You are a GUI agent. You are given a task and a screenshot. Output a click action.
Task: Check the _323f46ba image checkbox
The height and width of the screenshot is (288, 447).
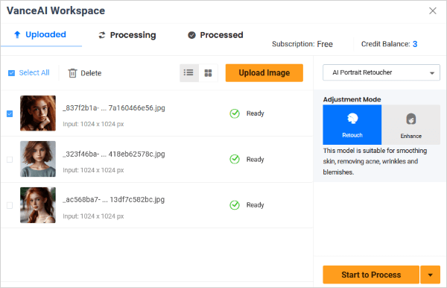point(10,159)
